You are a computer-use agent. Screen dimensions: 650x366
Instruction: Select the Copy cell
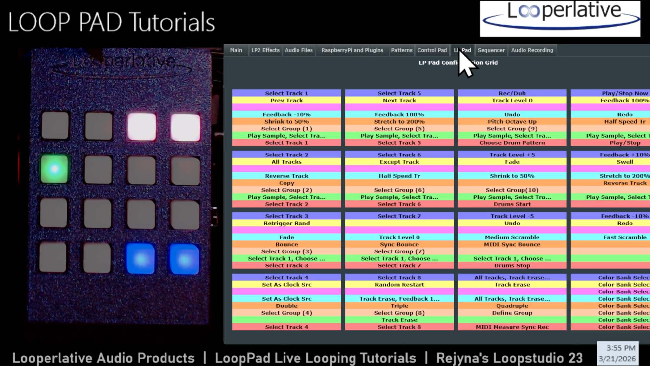(x=286, y=183)
